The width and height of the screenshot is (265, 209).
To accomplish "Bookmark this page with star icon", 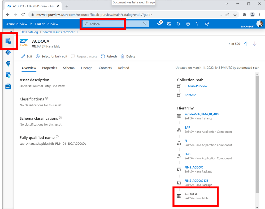I will point(235,15).
